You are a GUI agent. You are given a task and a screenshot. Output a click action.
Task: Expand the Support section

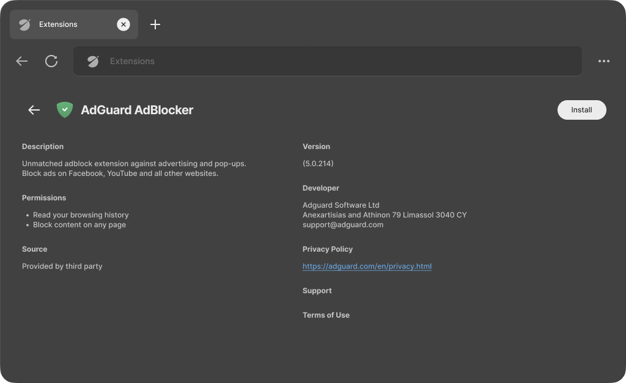317,291
